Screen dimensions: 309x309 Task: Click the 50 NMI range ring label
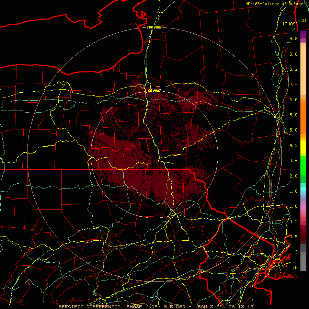coord(154,91)
